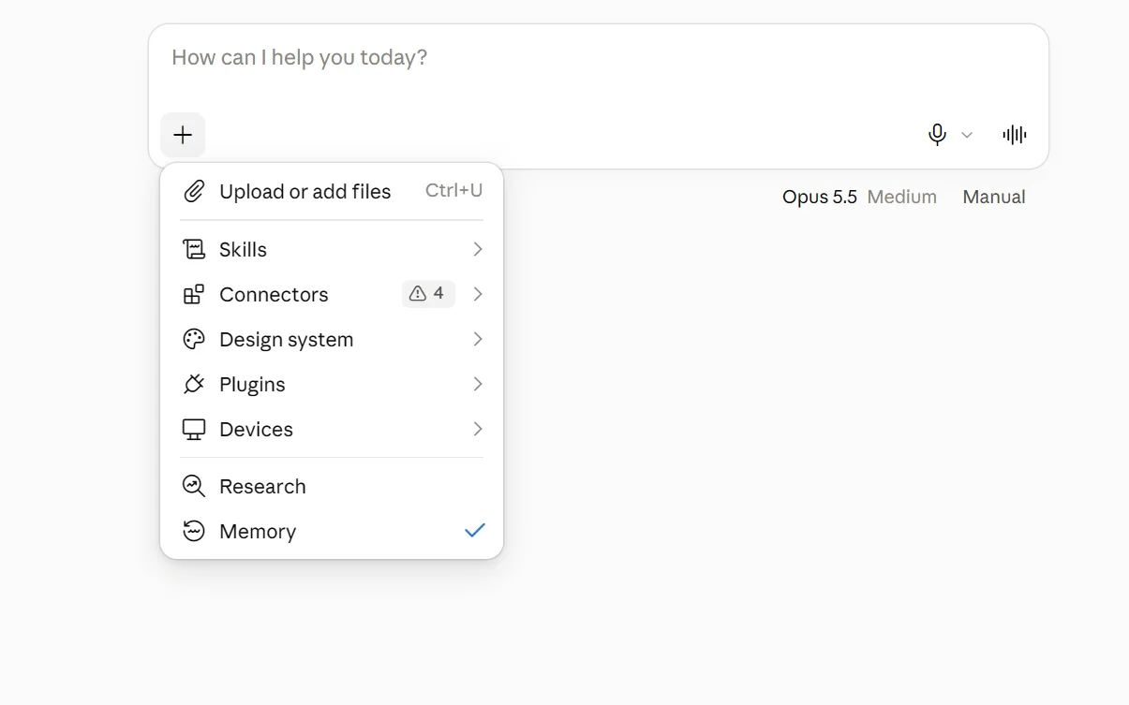Click the Devices monitor icon
1129x705 pixels.
point(194,429)
